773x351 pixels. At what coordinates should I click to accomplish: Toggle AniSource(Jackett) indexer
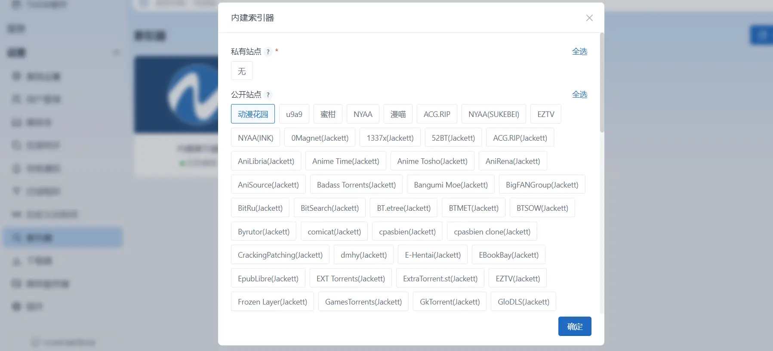(x=268, y=185)
